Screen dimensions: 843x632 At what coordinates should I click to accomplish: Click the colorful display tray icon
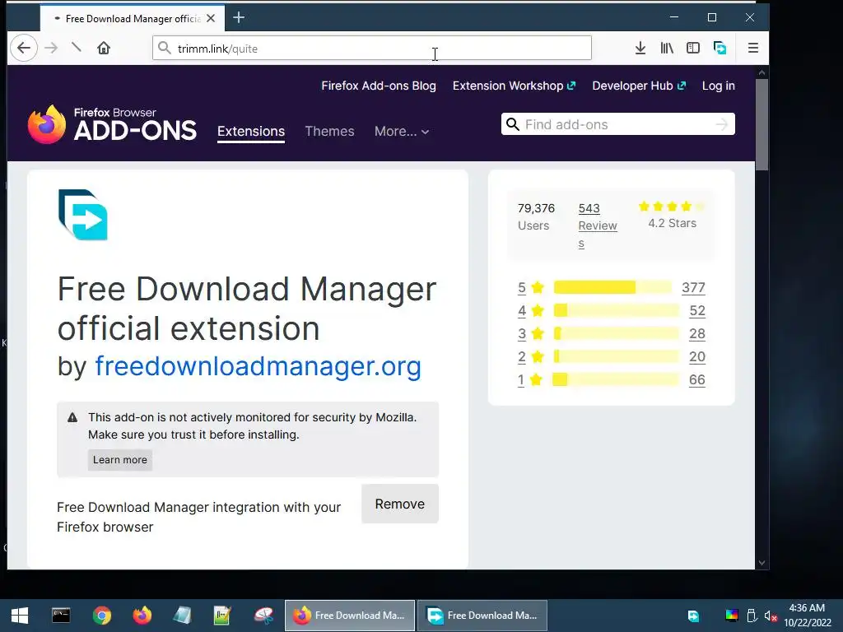(732, 616)
